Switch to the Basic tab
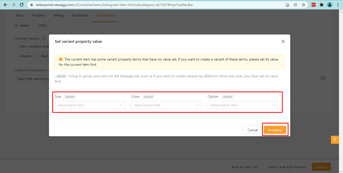This screenshot has height=173, width=343. pos(20,15)
